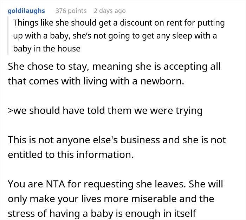
Task: Click the line 'She chose to stay'
Action: (114, 67)
